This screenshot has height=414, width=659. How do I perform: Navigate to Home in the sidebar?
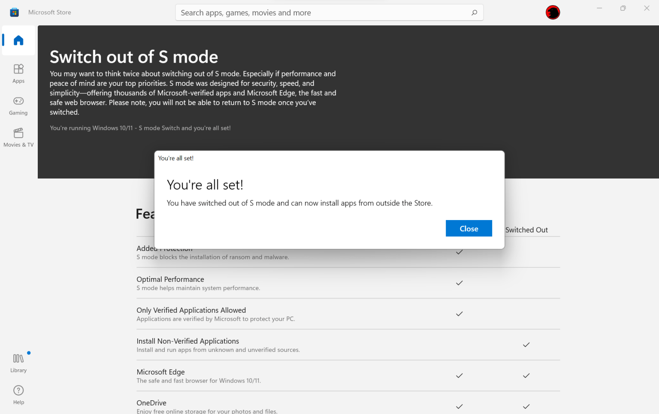(18, 40)
